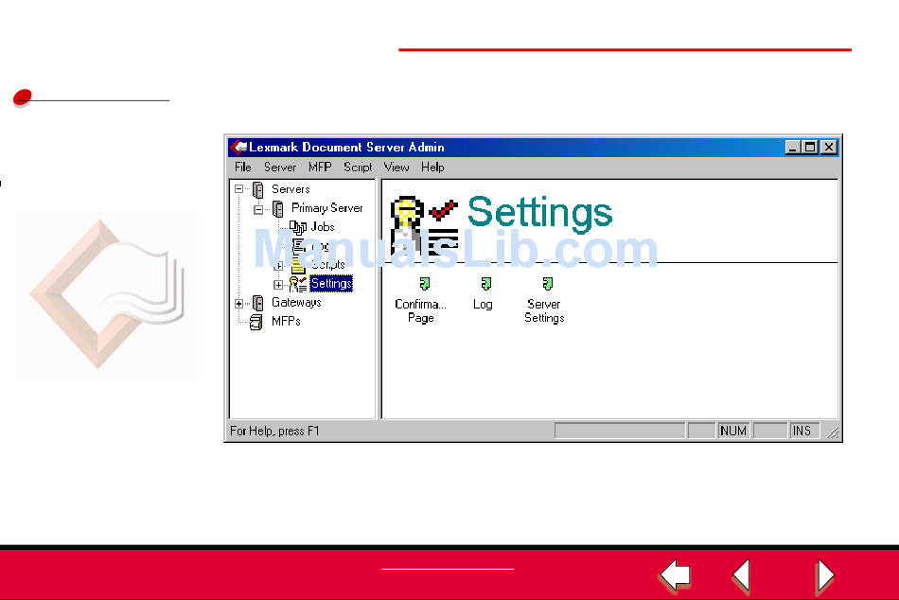This screenshot has width=899, height=600.
Task: Collapse the Primary Server node
Action: coord(258,209)
